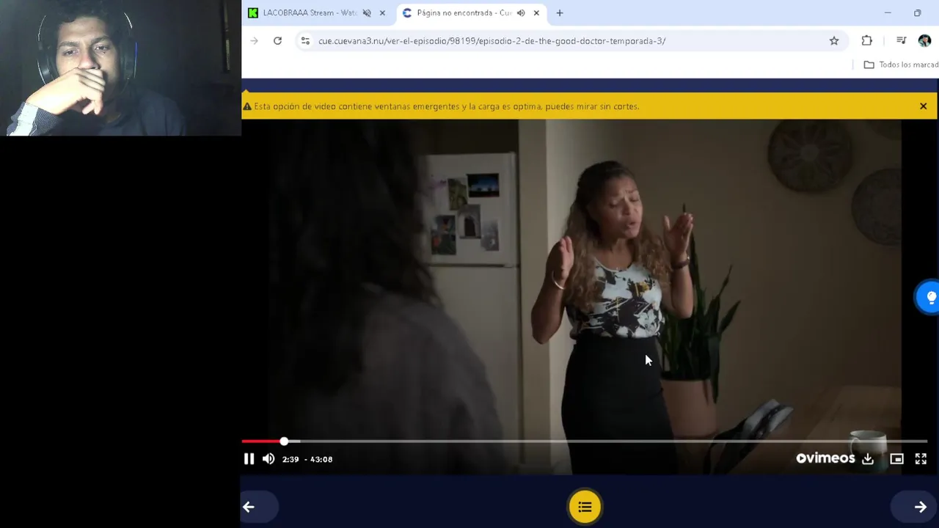Click the warning triangle icon in banner
This screenshot has height=528, width=939.
pyautogui.click(x=247, y=106)
